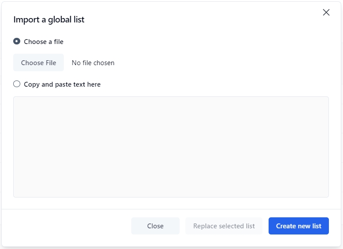Image resolution: width=343 pixels, height=249 pixels.
Task: Click the "Copy and paste text here" label
Action: (x=62, y=84)
